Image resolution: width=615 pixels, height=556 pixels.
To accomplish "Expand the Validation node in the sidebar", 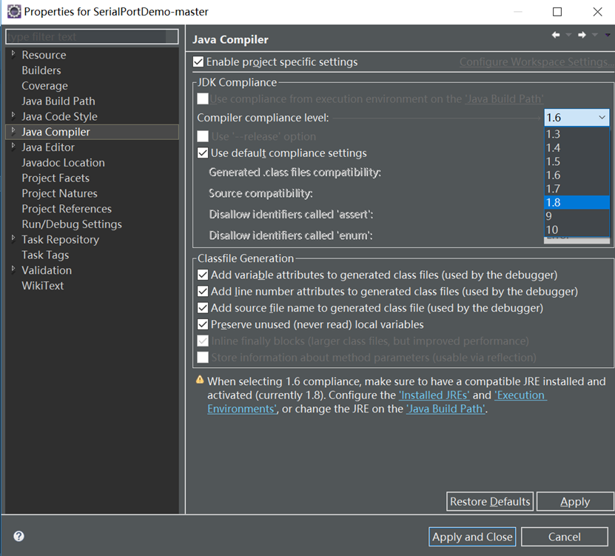I will click(x=13, y=269).
